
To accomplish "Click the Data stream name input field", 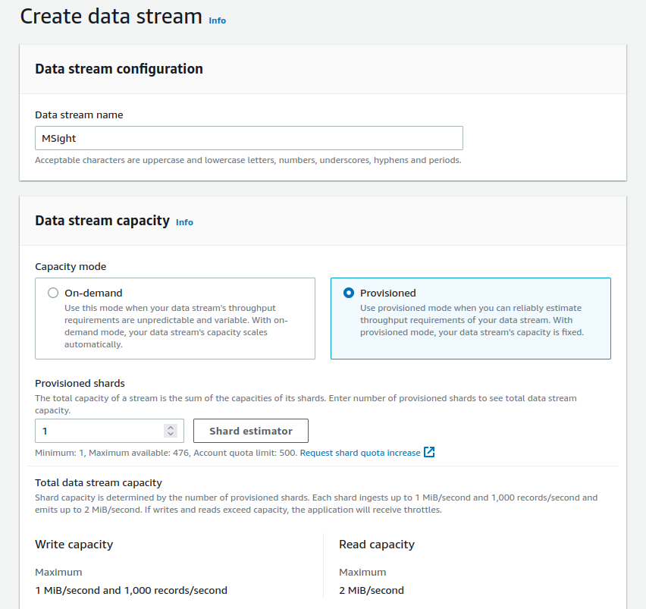I will pos(249,138).
